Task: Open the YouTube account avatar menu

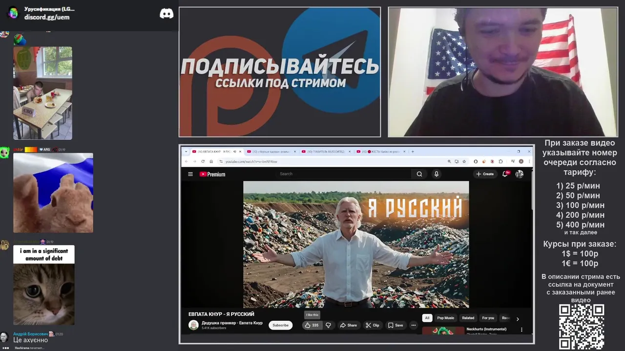Action: click(520, 174)
